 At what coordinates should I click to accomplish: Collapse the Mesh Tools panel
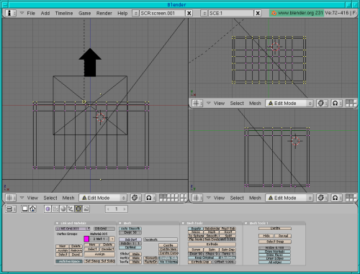pyautogui.click(x=183, y=223)
